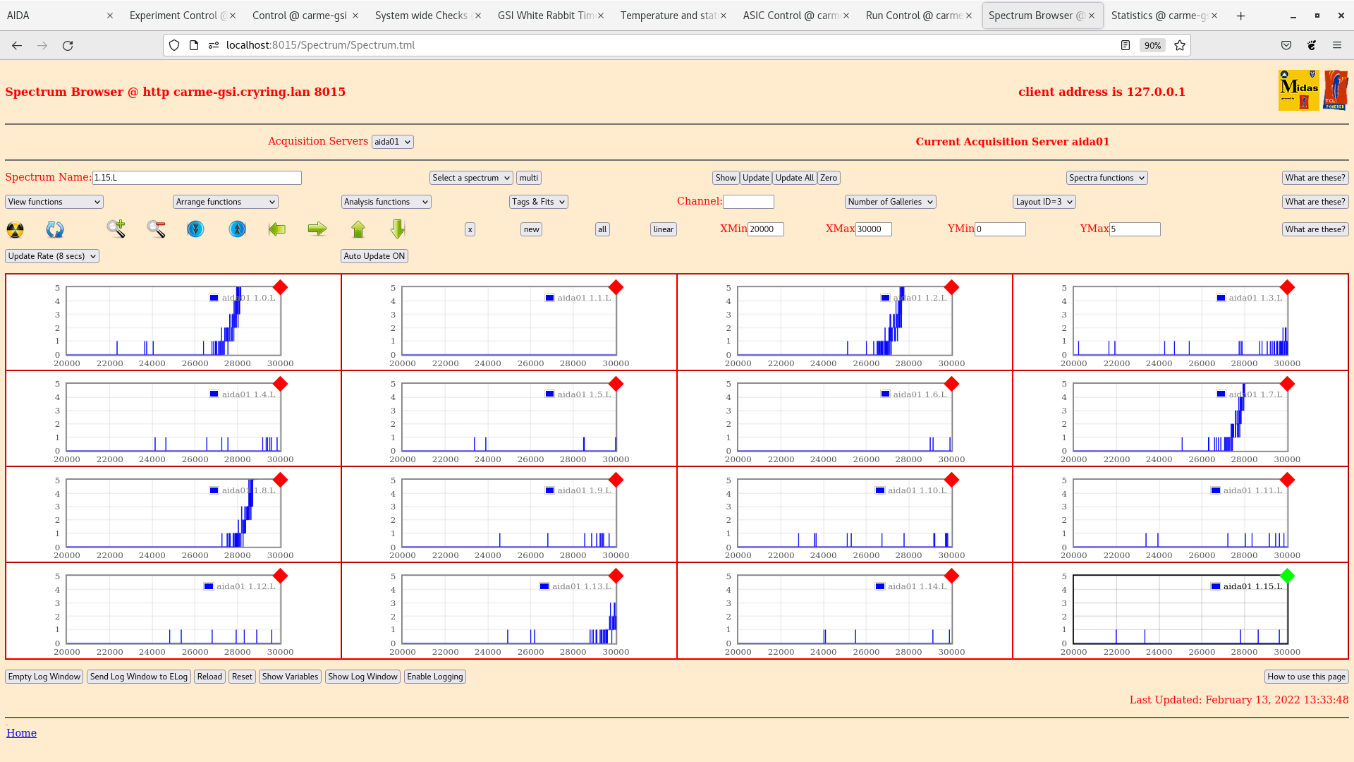Image resolution: width=1354 pixels, height=762 pixels.
Task: Click the green up arrow icon
Action: (x=358, y=229)
